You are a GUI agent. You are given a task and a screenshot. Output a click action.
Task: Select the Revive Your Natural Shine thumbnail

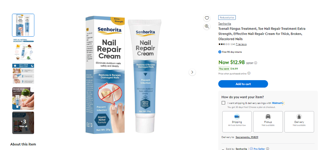[23, 98]
